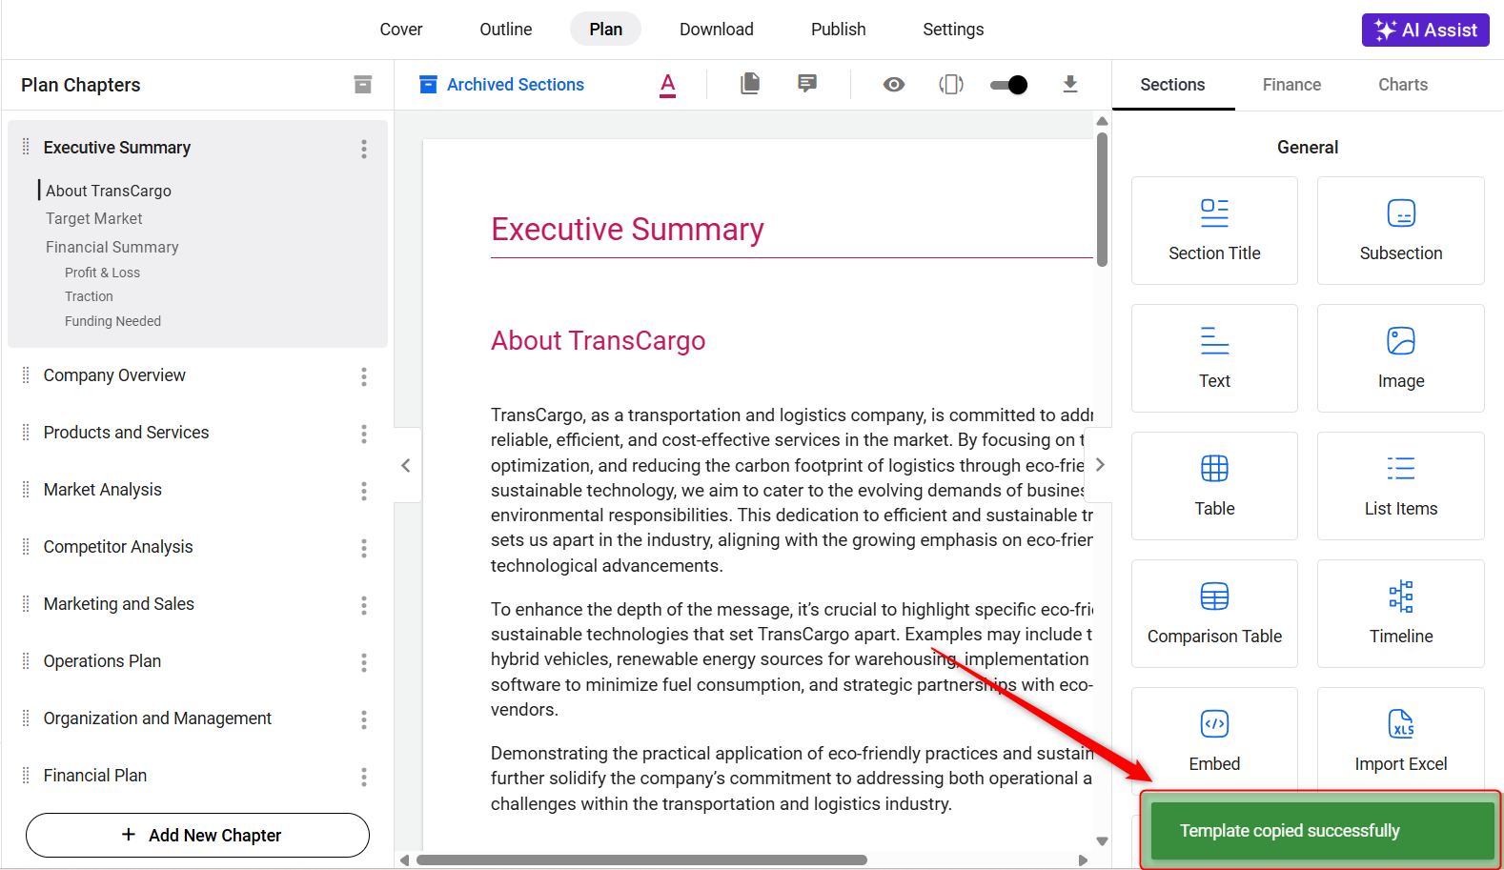The width and height of the screenshot is (1504, 870).
Task: Add a Comparison Table block
Action: 1214,614
